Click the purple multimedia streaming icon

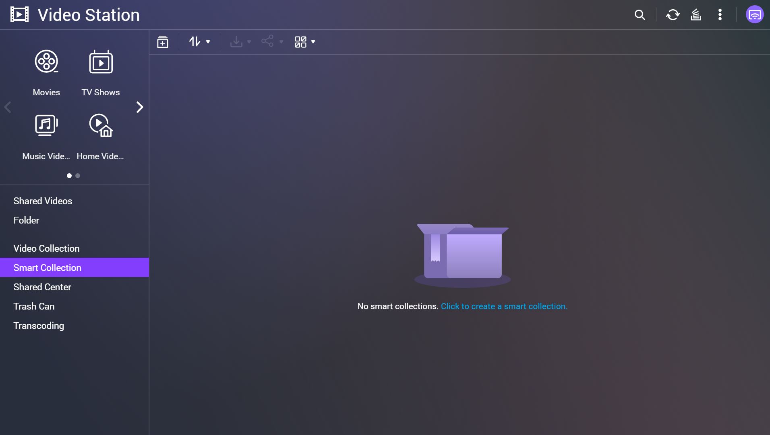point(754,15)
